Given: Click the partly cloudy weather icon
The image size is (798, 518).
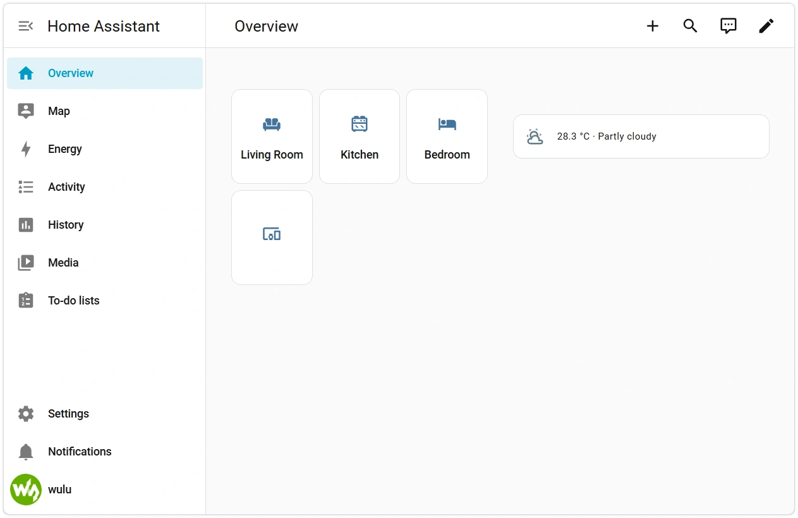Looking at the screenshot, I should [535, 136].
